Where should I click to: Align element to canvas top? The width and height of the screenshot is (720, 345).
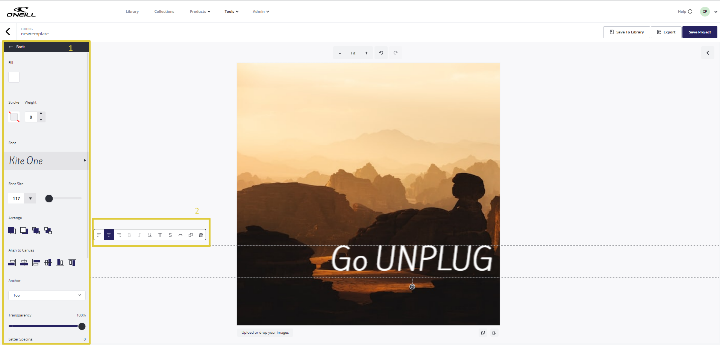[72, 262]
